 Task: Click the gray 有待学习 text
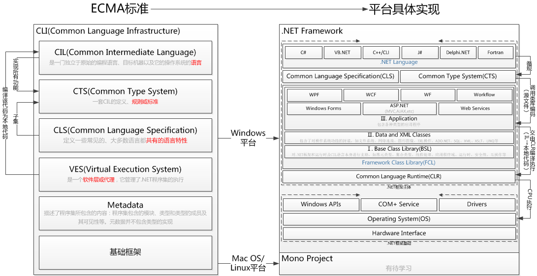[399, 269]
